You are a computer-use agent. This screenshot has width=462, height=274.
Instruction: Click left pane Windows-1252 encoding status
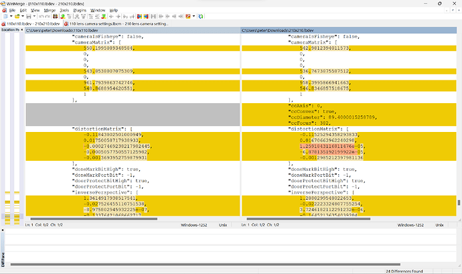coord(194,225)
